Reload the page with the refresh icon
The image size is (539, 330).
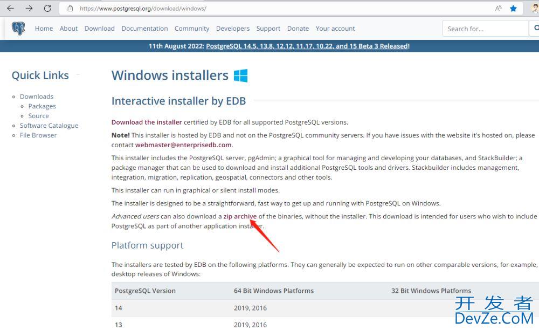tap(47, 8)
